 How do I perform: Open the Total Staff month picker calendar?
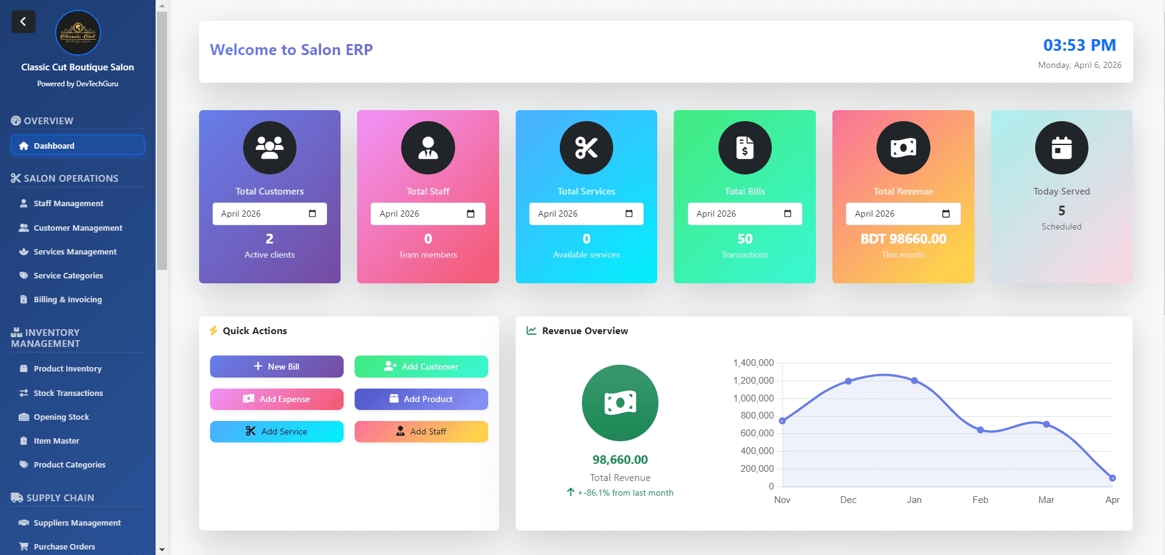click(x=471, y=214)
